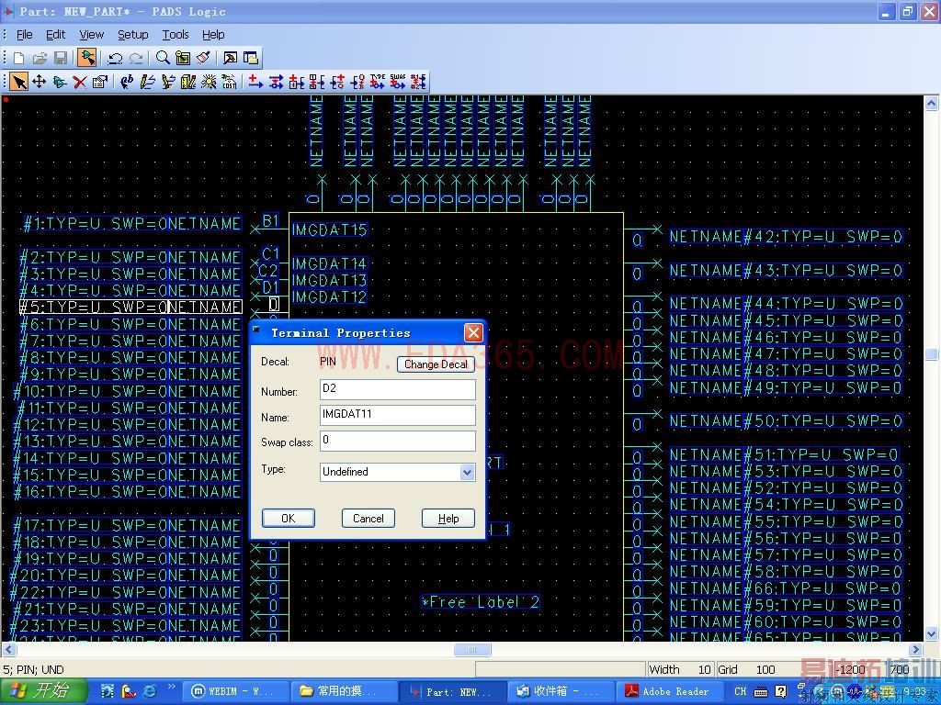Toggle the part editing toolbar icon
The image size is (941, 705).
[x=87, y=58]
